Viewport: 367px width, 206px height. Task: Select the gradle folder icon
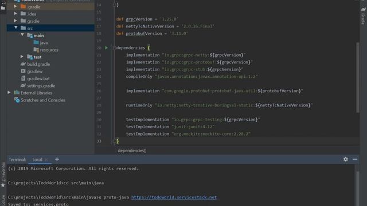(x=23, y=21)
